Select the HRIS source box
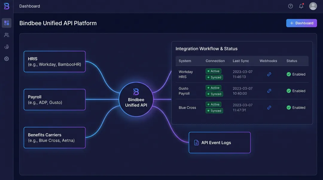The image size is (323, 180). coord(55,61)
